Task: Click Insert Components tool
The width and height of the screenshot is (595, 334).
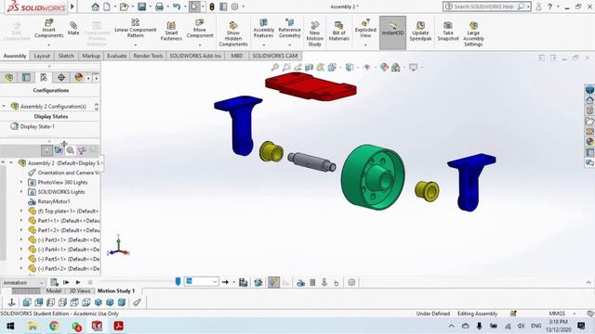Action: [48, 29]
